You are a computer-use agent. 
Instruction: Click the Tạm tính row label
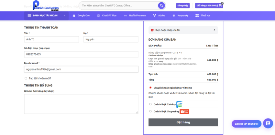pos(153,74)
